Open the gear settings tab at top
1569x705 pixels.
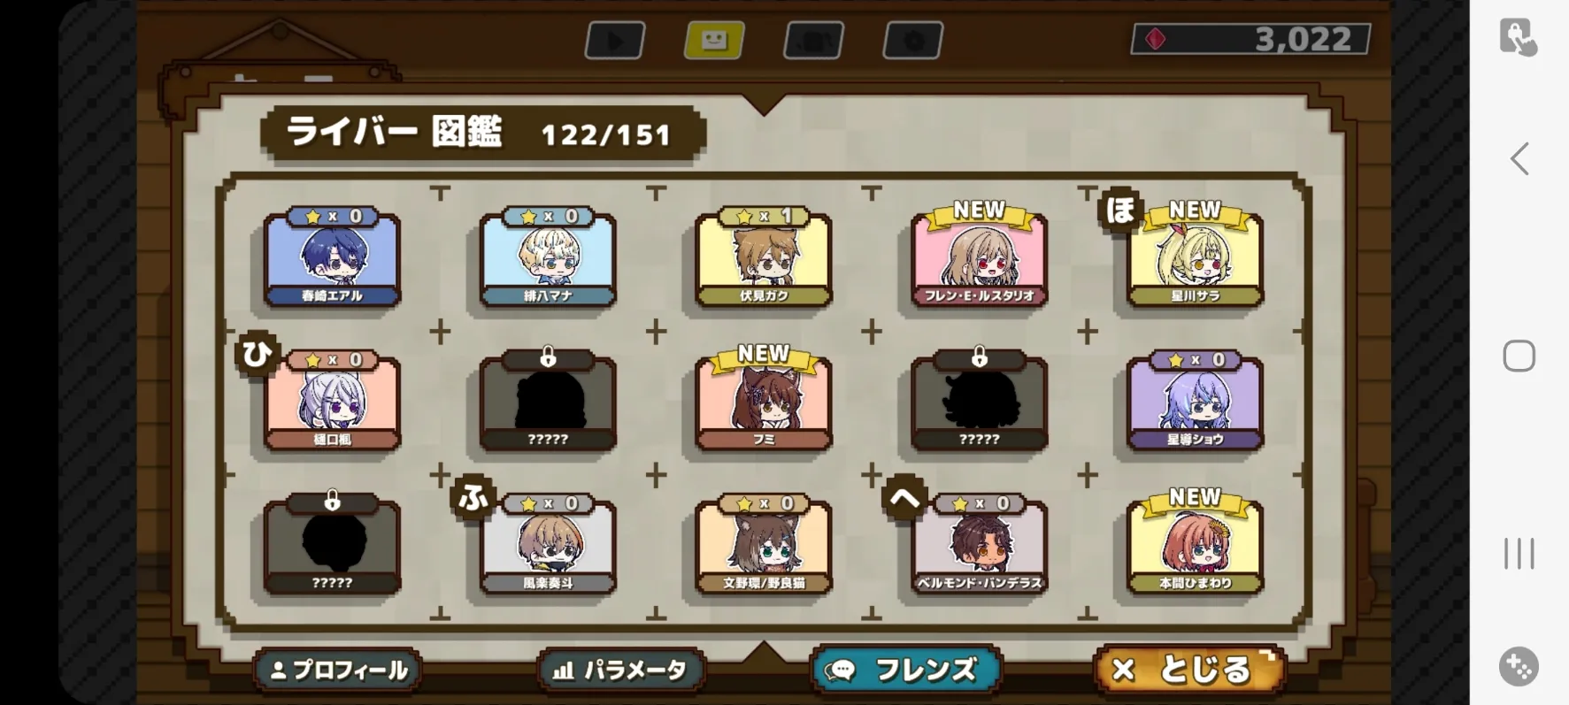(x=912, y=40)
